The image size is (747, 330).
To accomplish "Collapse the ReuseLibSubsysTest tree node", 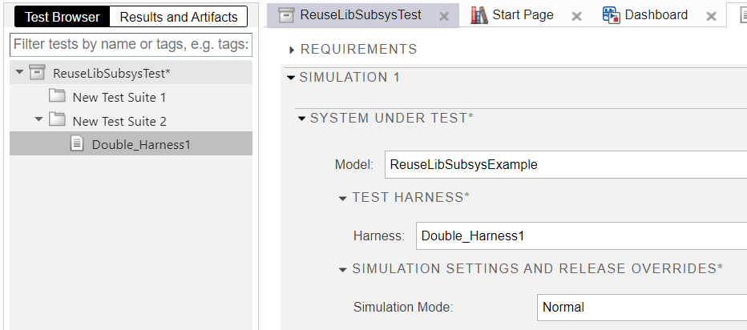I will (19, 73).
